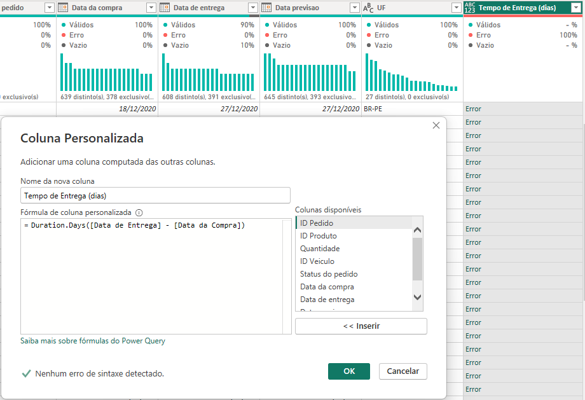Select the Tempo de Entrega (dias) column header
This screenshot has height=400, width=585.
click(x=523, y=8)
